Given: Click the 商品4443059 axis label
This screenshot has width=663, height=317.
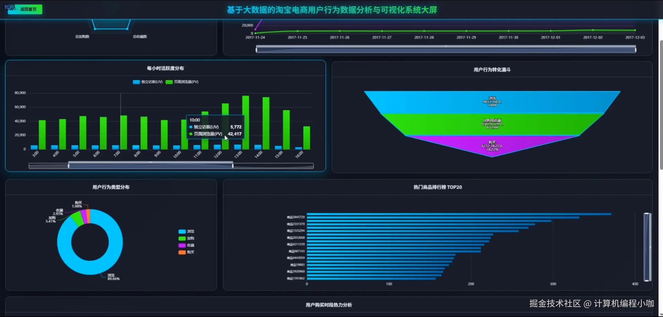Looking at the screenshot, I should (x=295, y=258).
